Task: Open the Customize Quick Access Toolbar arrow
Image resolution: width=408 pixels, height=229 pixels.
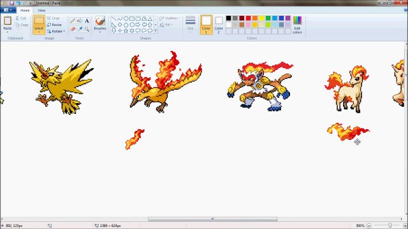Action: coord(31,3)
